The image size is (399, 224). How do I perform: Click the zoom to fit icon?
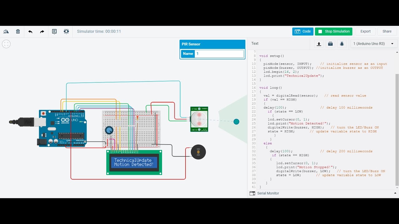point(6,44)
